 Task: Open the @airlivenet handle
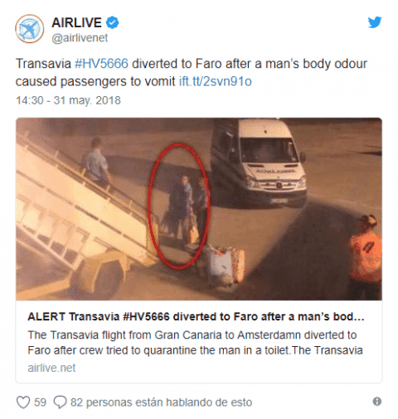pyautogui.click(x=80, y=38)
